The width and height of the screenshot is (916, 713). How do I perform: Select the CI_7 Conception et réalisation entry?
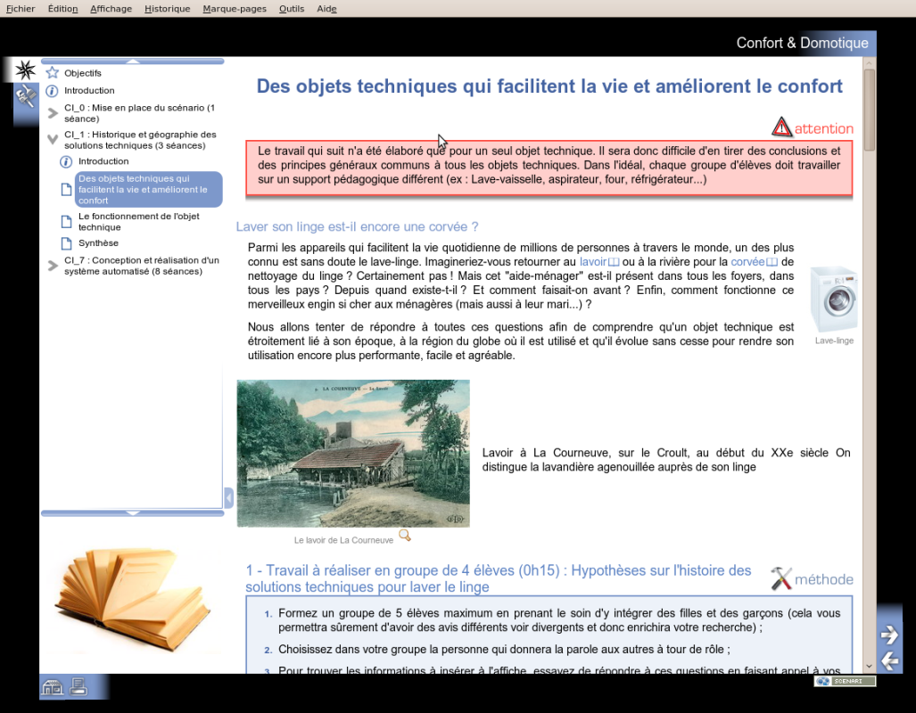pyautogui.click(x=142, y=266)
